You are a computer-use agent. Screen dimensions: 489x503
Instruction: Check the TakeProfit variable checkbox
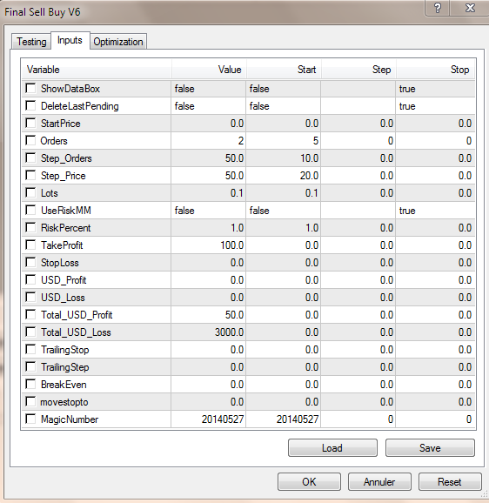[30, 245]
